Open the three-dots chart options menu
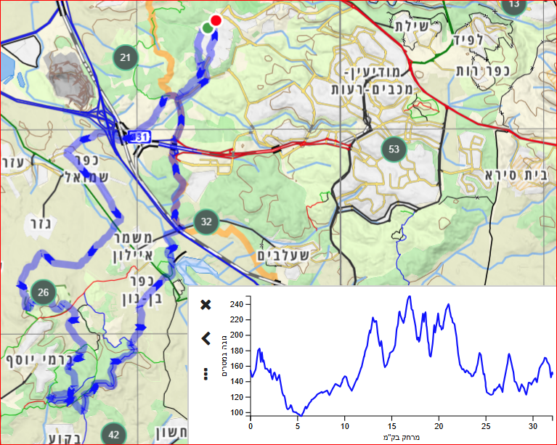This screenshot has height=445, width=557. (x=206, y=373)
